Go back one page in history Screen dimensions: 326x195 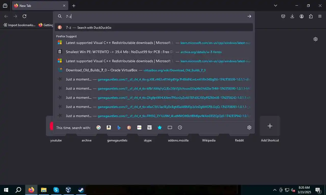6,16
